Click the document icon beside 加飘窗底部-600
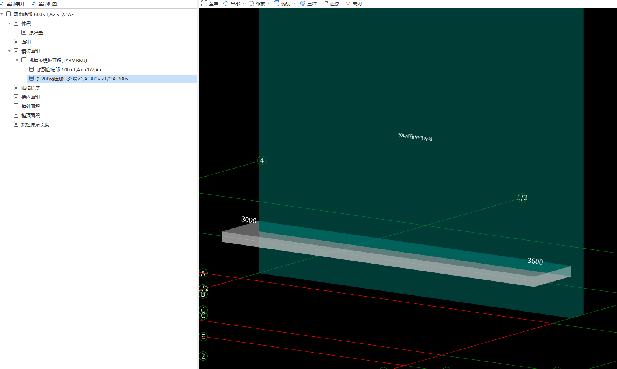The image size is (617, 369). (31, 69)
